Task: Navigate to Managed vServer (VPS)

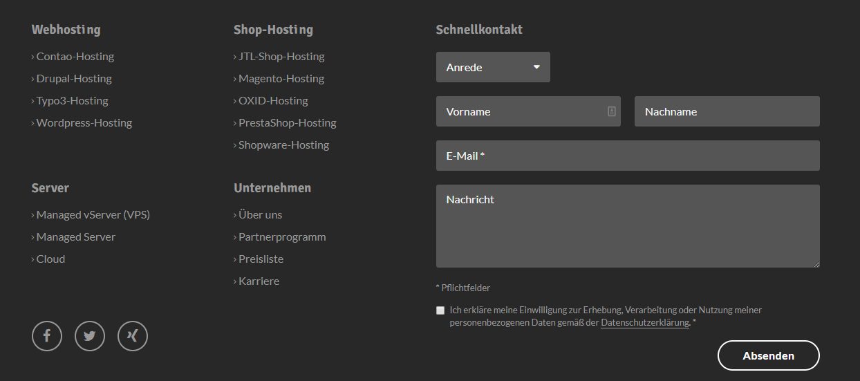Action: coord(93,215)
